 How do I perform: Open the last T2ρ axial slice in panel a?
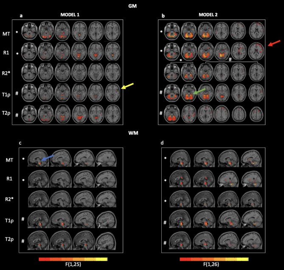112,114
